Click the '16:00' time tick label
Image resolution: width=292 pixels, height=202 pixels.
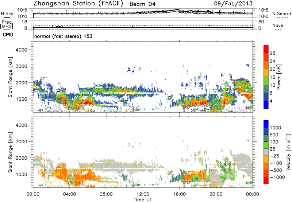(x=179, y=194)
